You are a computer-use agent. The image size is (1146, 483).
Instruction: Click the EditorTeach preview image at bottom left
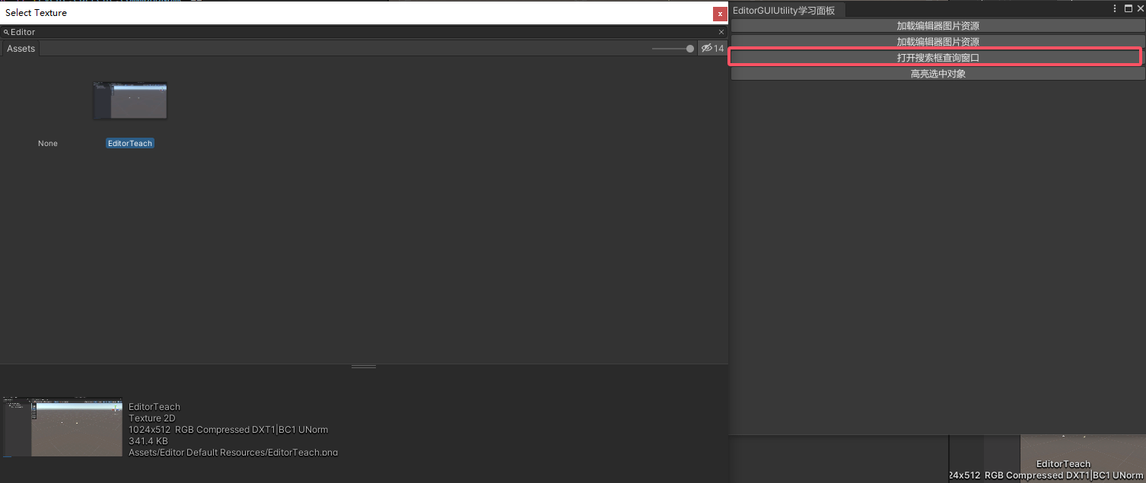tap(62, 427)
